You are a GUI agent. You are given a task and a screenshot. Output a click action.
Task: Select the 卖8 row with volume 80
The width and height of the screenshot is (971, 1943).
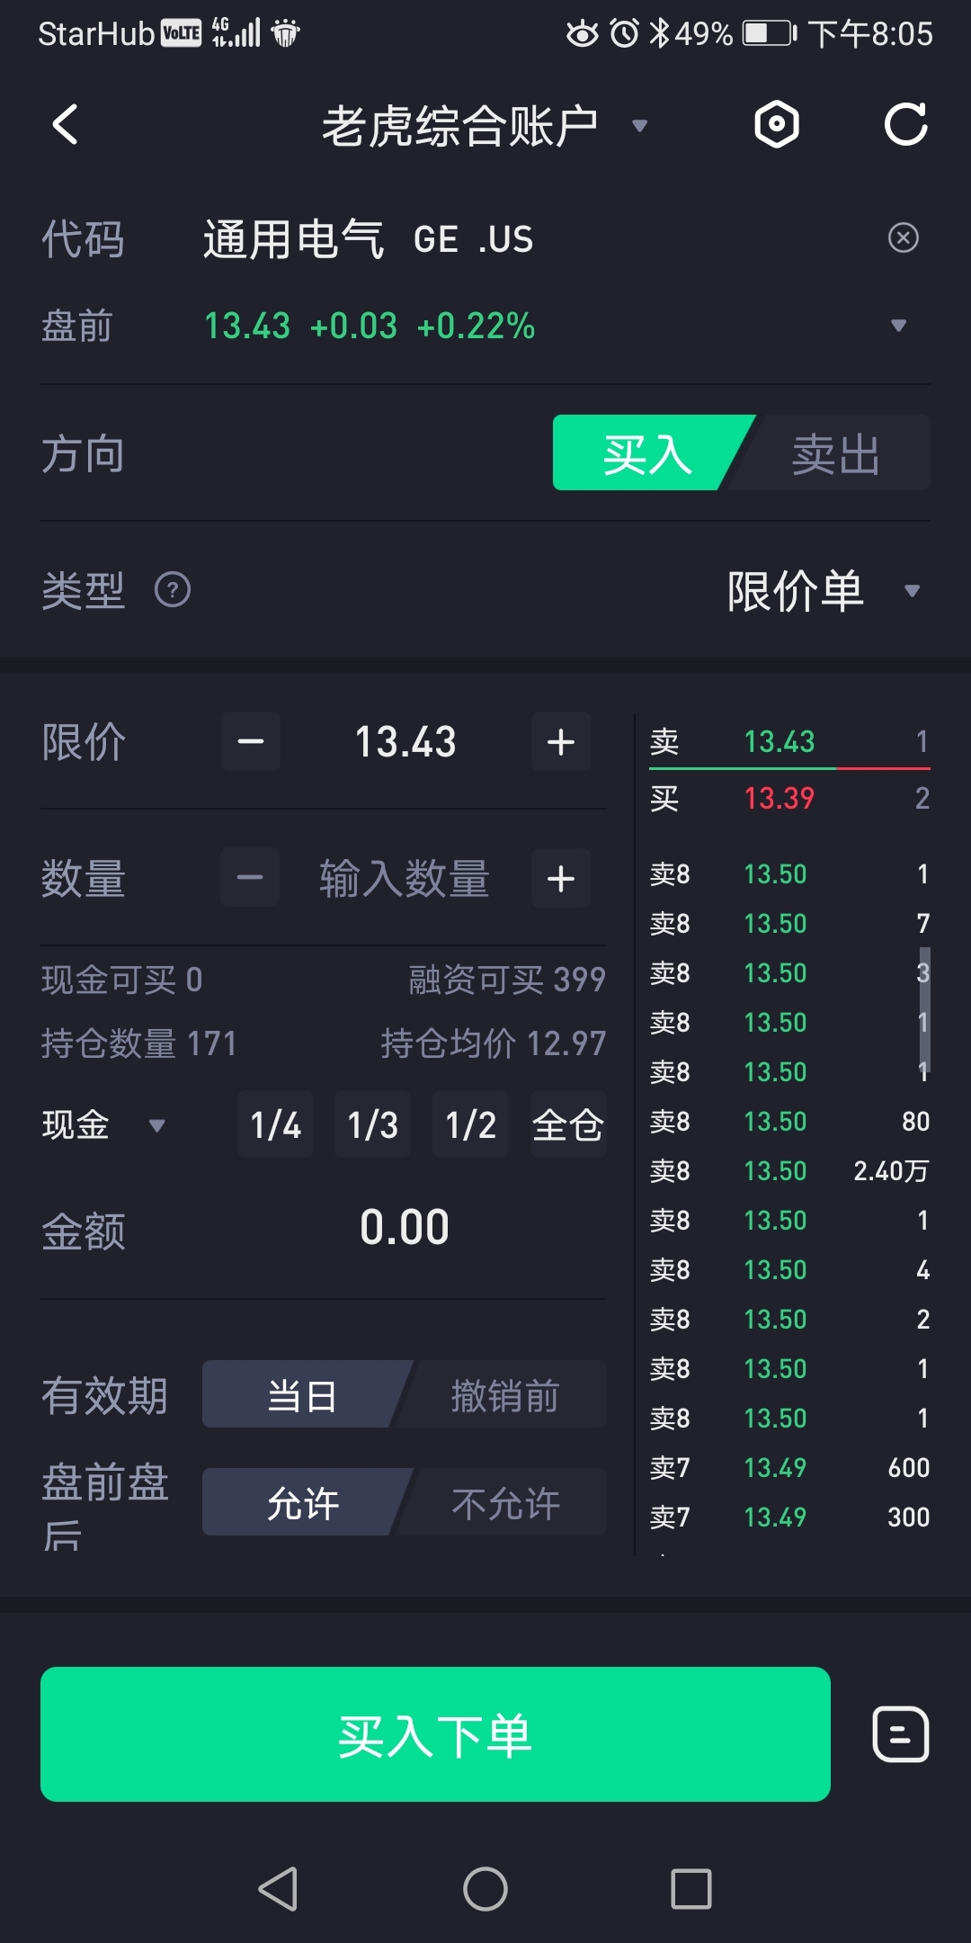click(789, 1122)
